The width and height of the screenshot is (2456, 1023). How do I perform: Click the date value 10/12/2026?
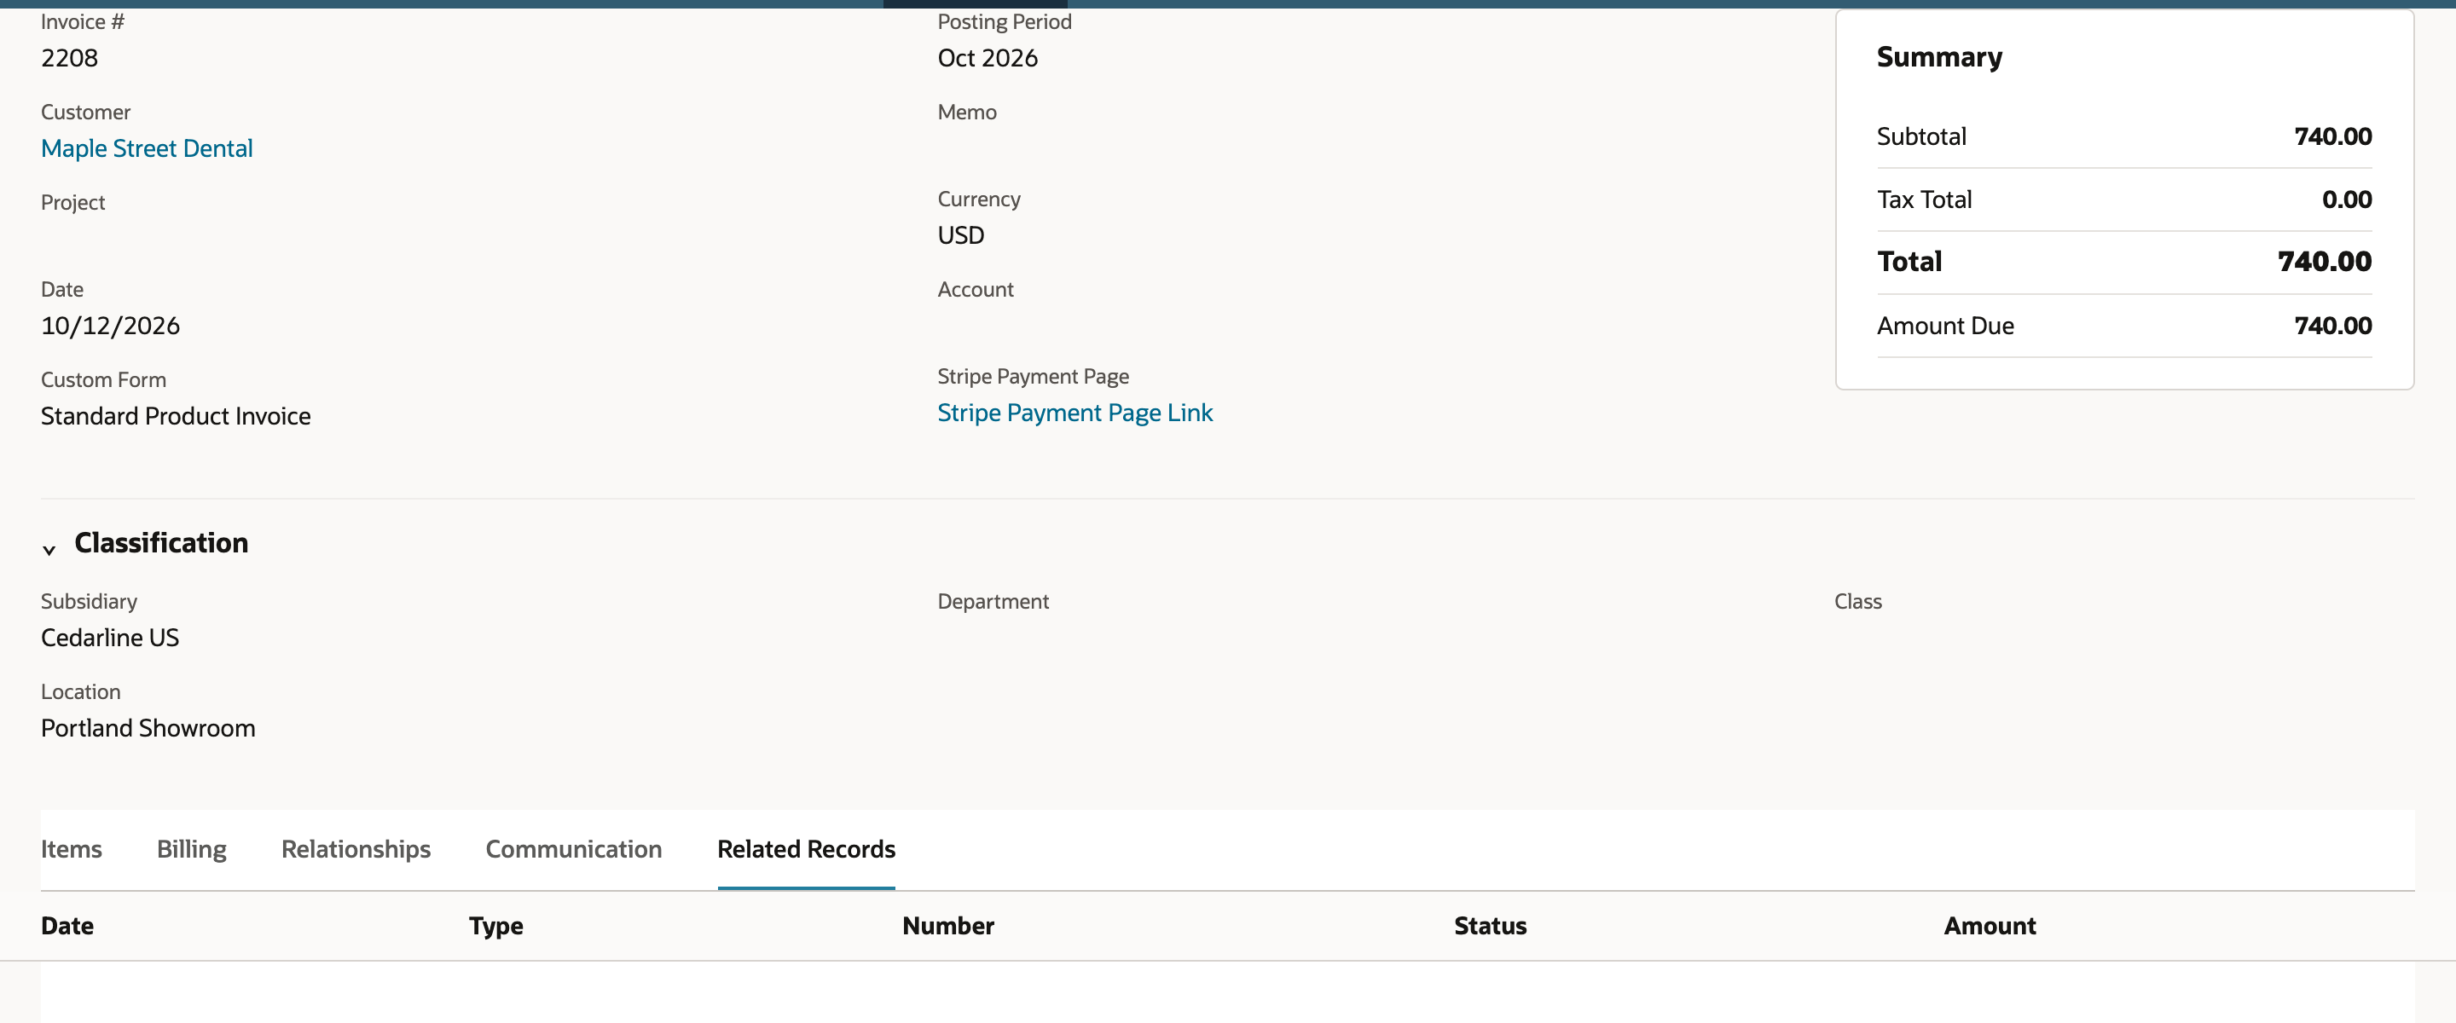click(111, 326)
